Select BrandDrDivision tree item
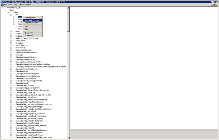This screenshot has width=219, height=140. pos(21,45)
